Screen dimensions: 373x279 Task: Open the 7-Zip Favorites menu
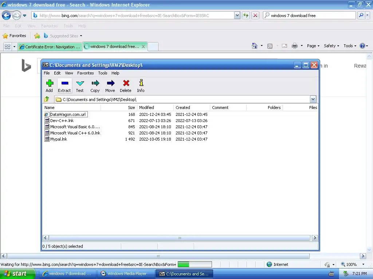pos(85,73)
